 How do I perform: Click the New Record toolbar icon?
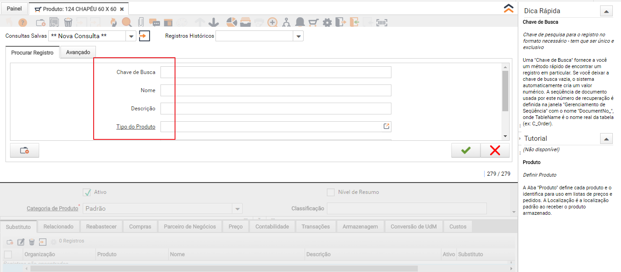pos(41,22)
